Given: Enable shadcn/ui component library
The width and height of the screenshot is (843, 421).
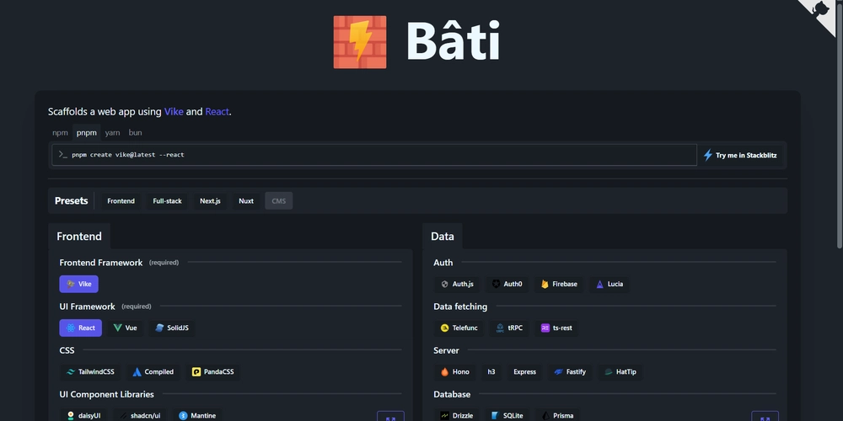Looking at the screenshot, I should [140, 416].
